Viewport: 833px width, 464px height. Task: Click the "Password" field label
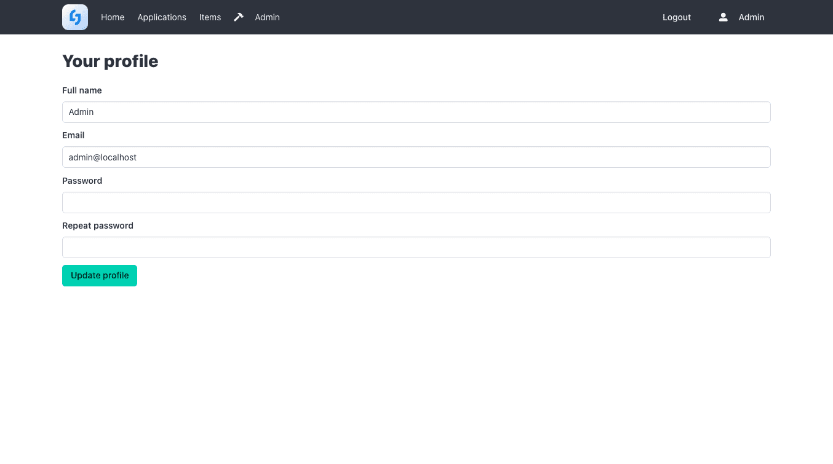(x=82, y=181)
